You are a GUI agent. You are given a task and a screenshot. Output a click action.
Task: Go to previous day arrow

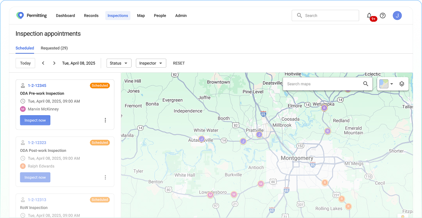43,63
